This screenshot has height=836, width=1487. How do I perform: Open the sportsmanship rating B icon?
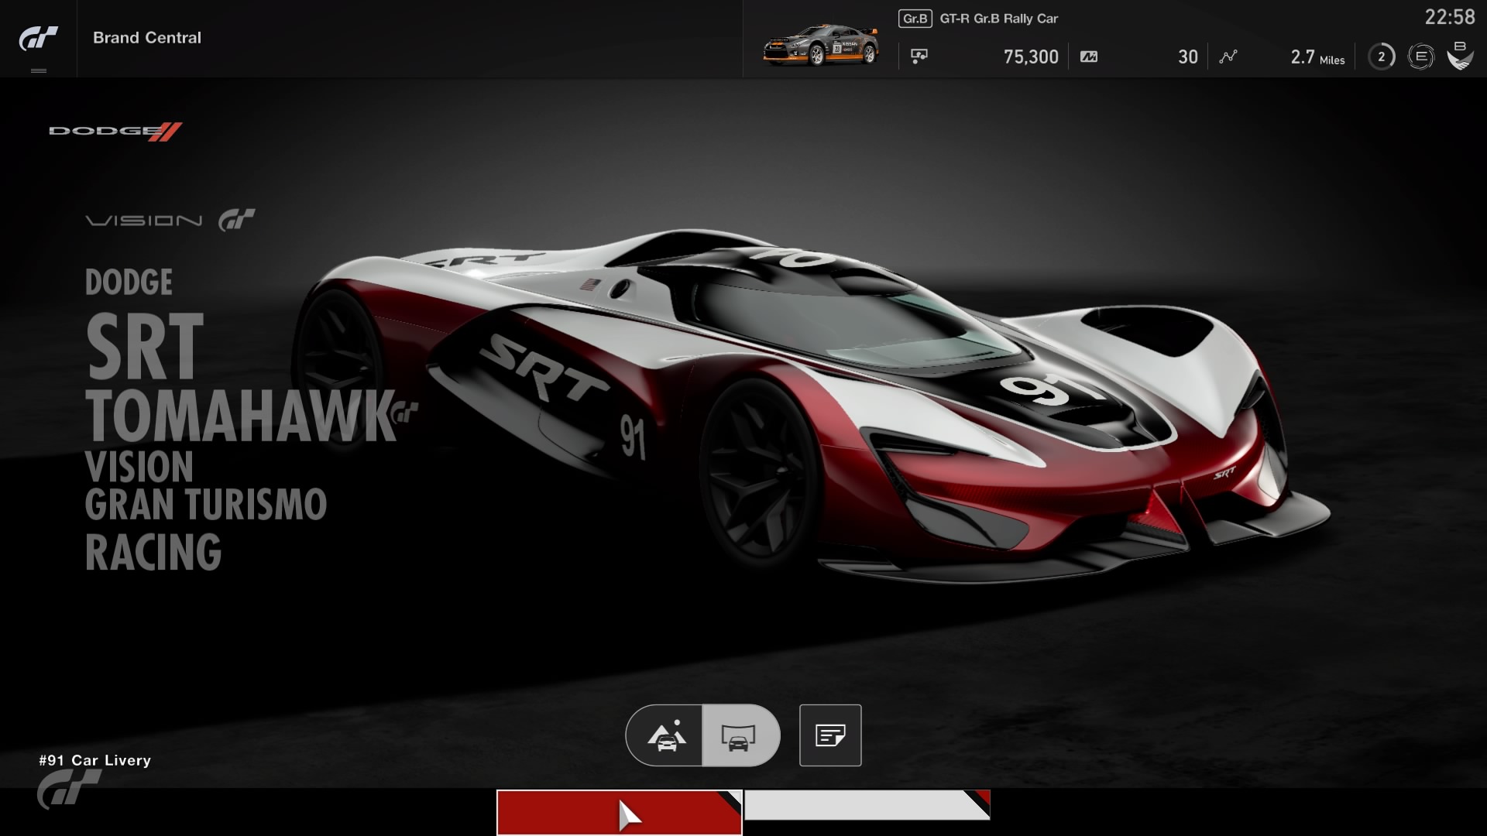click(1460, 56)
